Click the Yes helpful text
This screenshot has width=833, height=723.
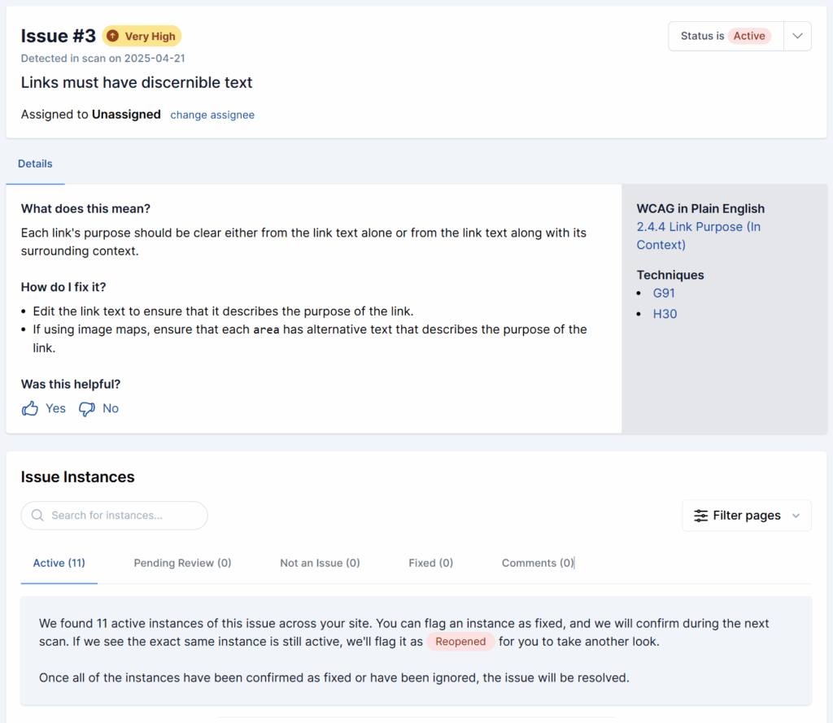coord(56,408)
